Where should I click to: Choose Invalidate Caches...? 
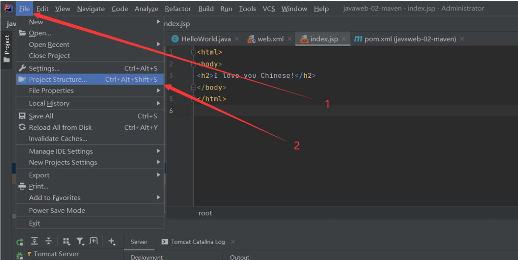click(x=90, y=138)
